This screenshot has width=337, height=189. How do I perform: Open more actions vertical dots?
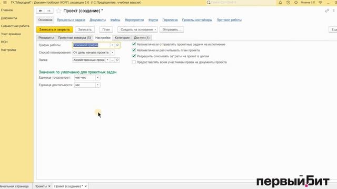[334, 10]
